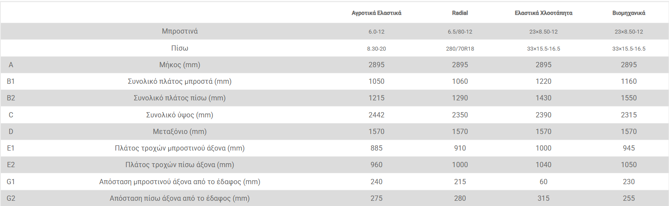
Task: Click the 60 value in row G1
Action: point(544,182)
